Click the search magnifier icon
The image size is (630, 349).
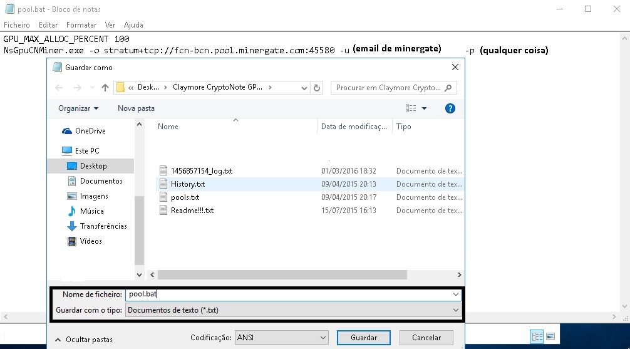(448, 88)
